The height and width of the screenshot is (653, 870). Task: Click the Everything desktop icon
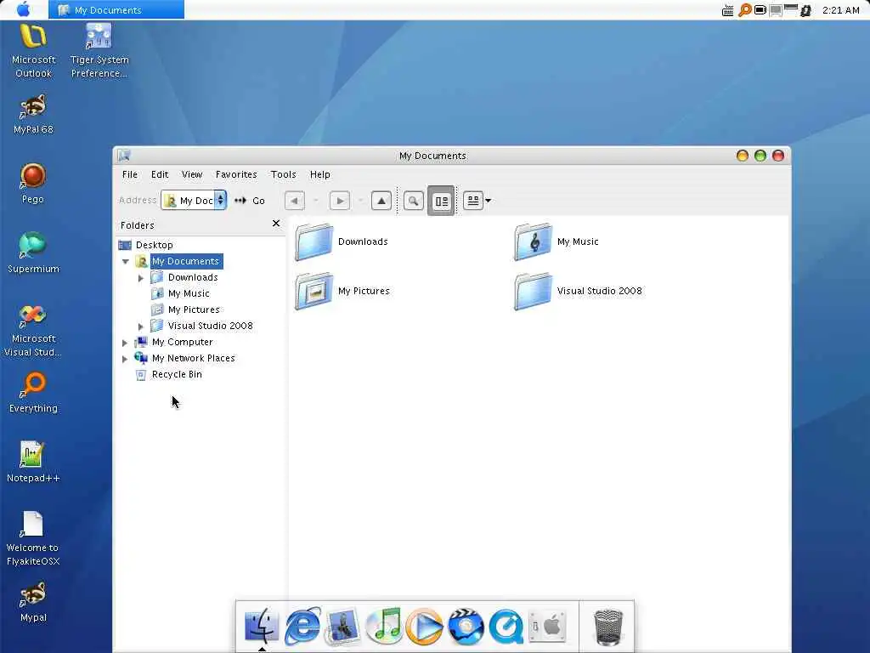pos(33,385)
